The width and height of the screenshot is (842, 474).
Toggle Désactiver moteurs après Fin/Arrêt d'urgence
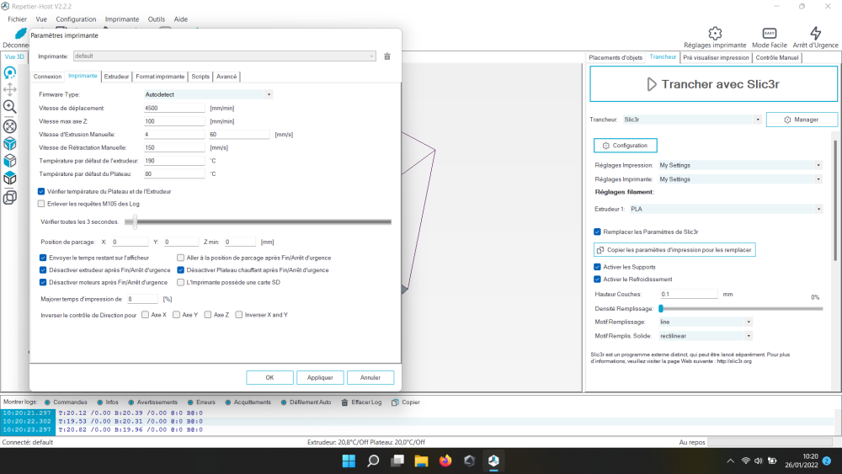[x=43, y=282]
